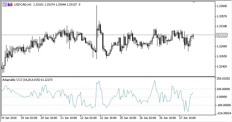Viewport: 232px width, 122px height.
Task: Click indicator level -100.00000
Action: pos(223,105)
